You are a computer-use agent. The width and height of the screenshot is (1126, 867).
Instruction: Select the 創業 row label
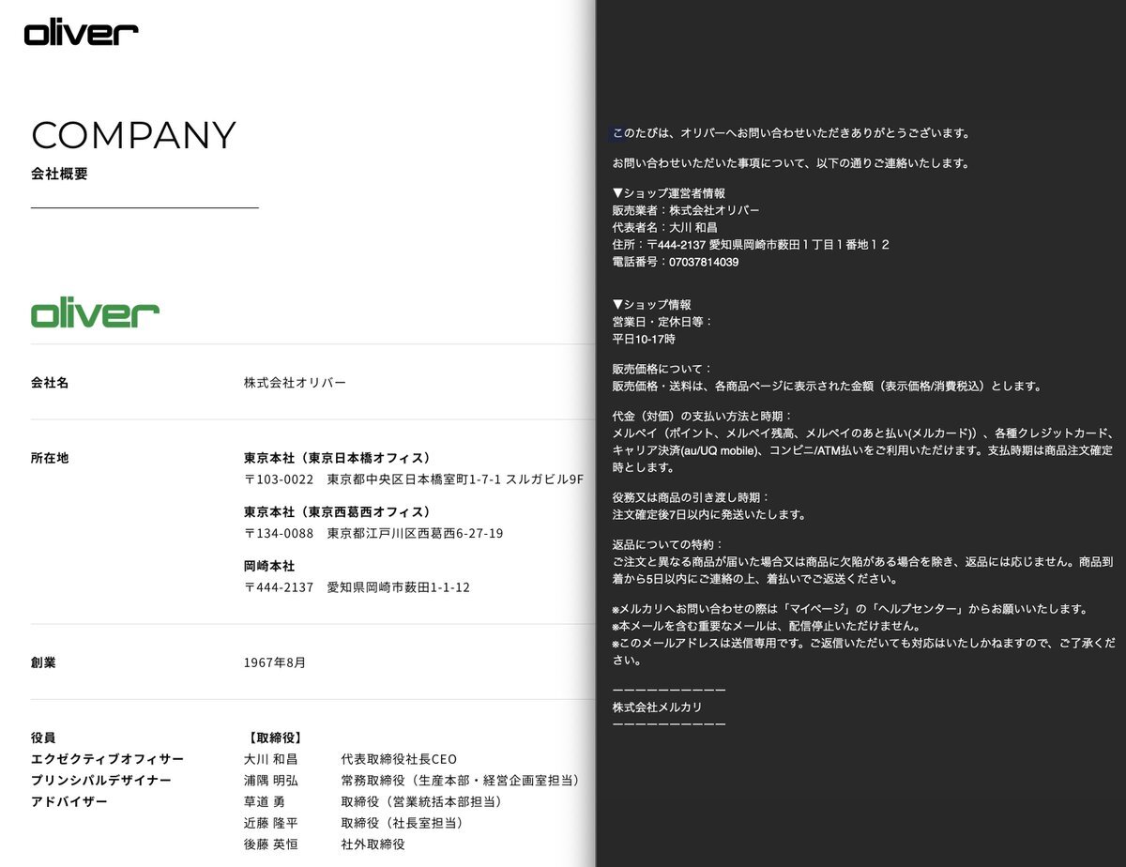click(x=43, y=662)
